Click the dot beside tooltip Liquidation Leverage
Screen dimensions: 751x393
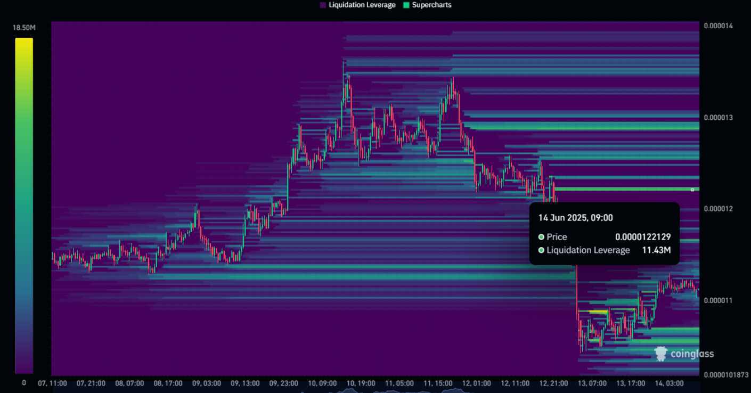pyautogui.click(x=541, y=250)
